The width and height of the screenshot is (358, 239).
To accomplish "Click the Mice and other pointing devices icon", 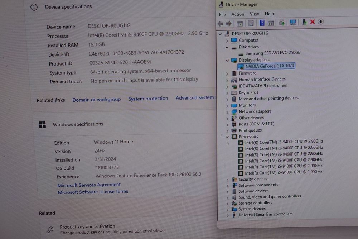I will pyautogui.click(x=234, y=99).
